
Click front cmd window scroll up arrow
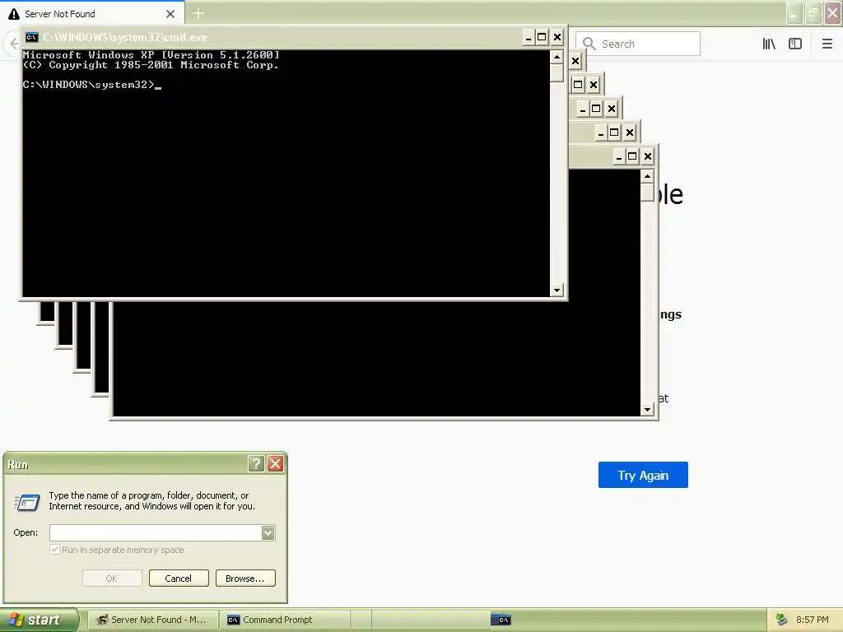click(557, 57)
